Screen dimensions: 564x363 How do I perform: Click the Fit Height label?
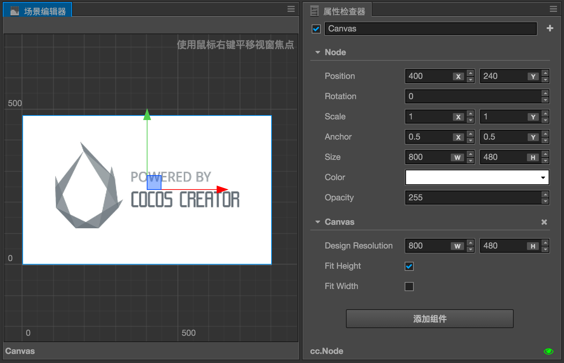coord(343,266)
